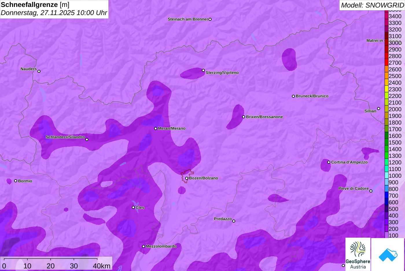The image size is (405, 271).
Task: Click the Sillian location marker
Action: tap(378, 109)
